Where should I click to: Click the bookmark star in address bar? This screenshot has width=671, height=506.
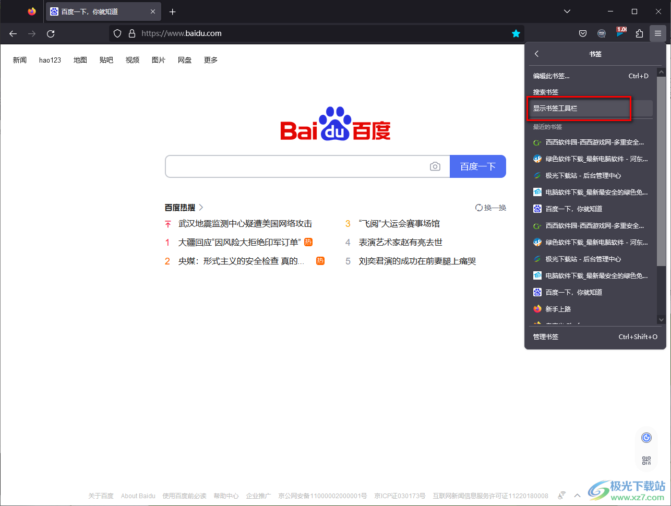pos(516,33)
